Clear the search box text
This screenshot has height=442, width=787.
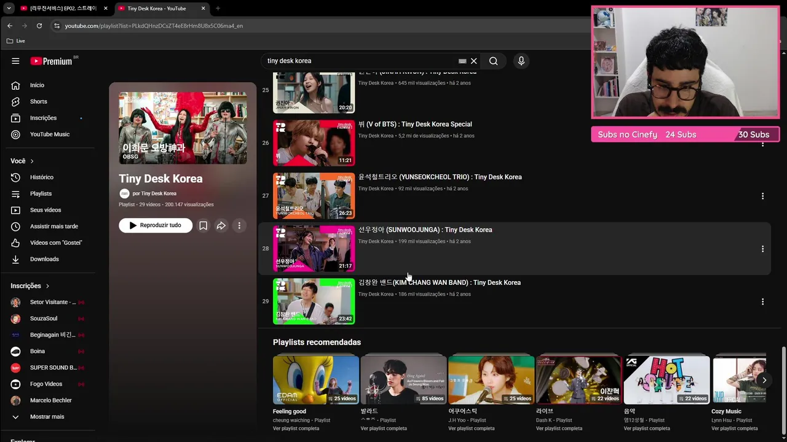(473, 61)
